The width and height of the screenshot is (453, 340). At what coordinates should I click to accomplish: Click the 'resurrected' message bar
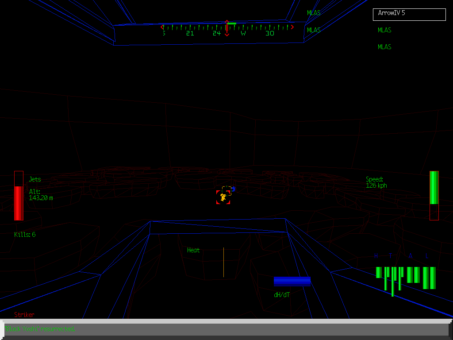226,329
